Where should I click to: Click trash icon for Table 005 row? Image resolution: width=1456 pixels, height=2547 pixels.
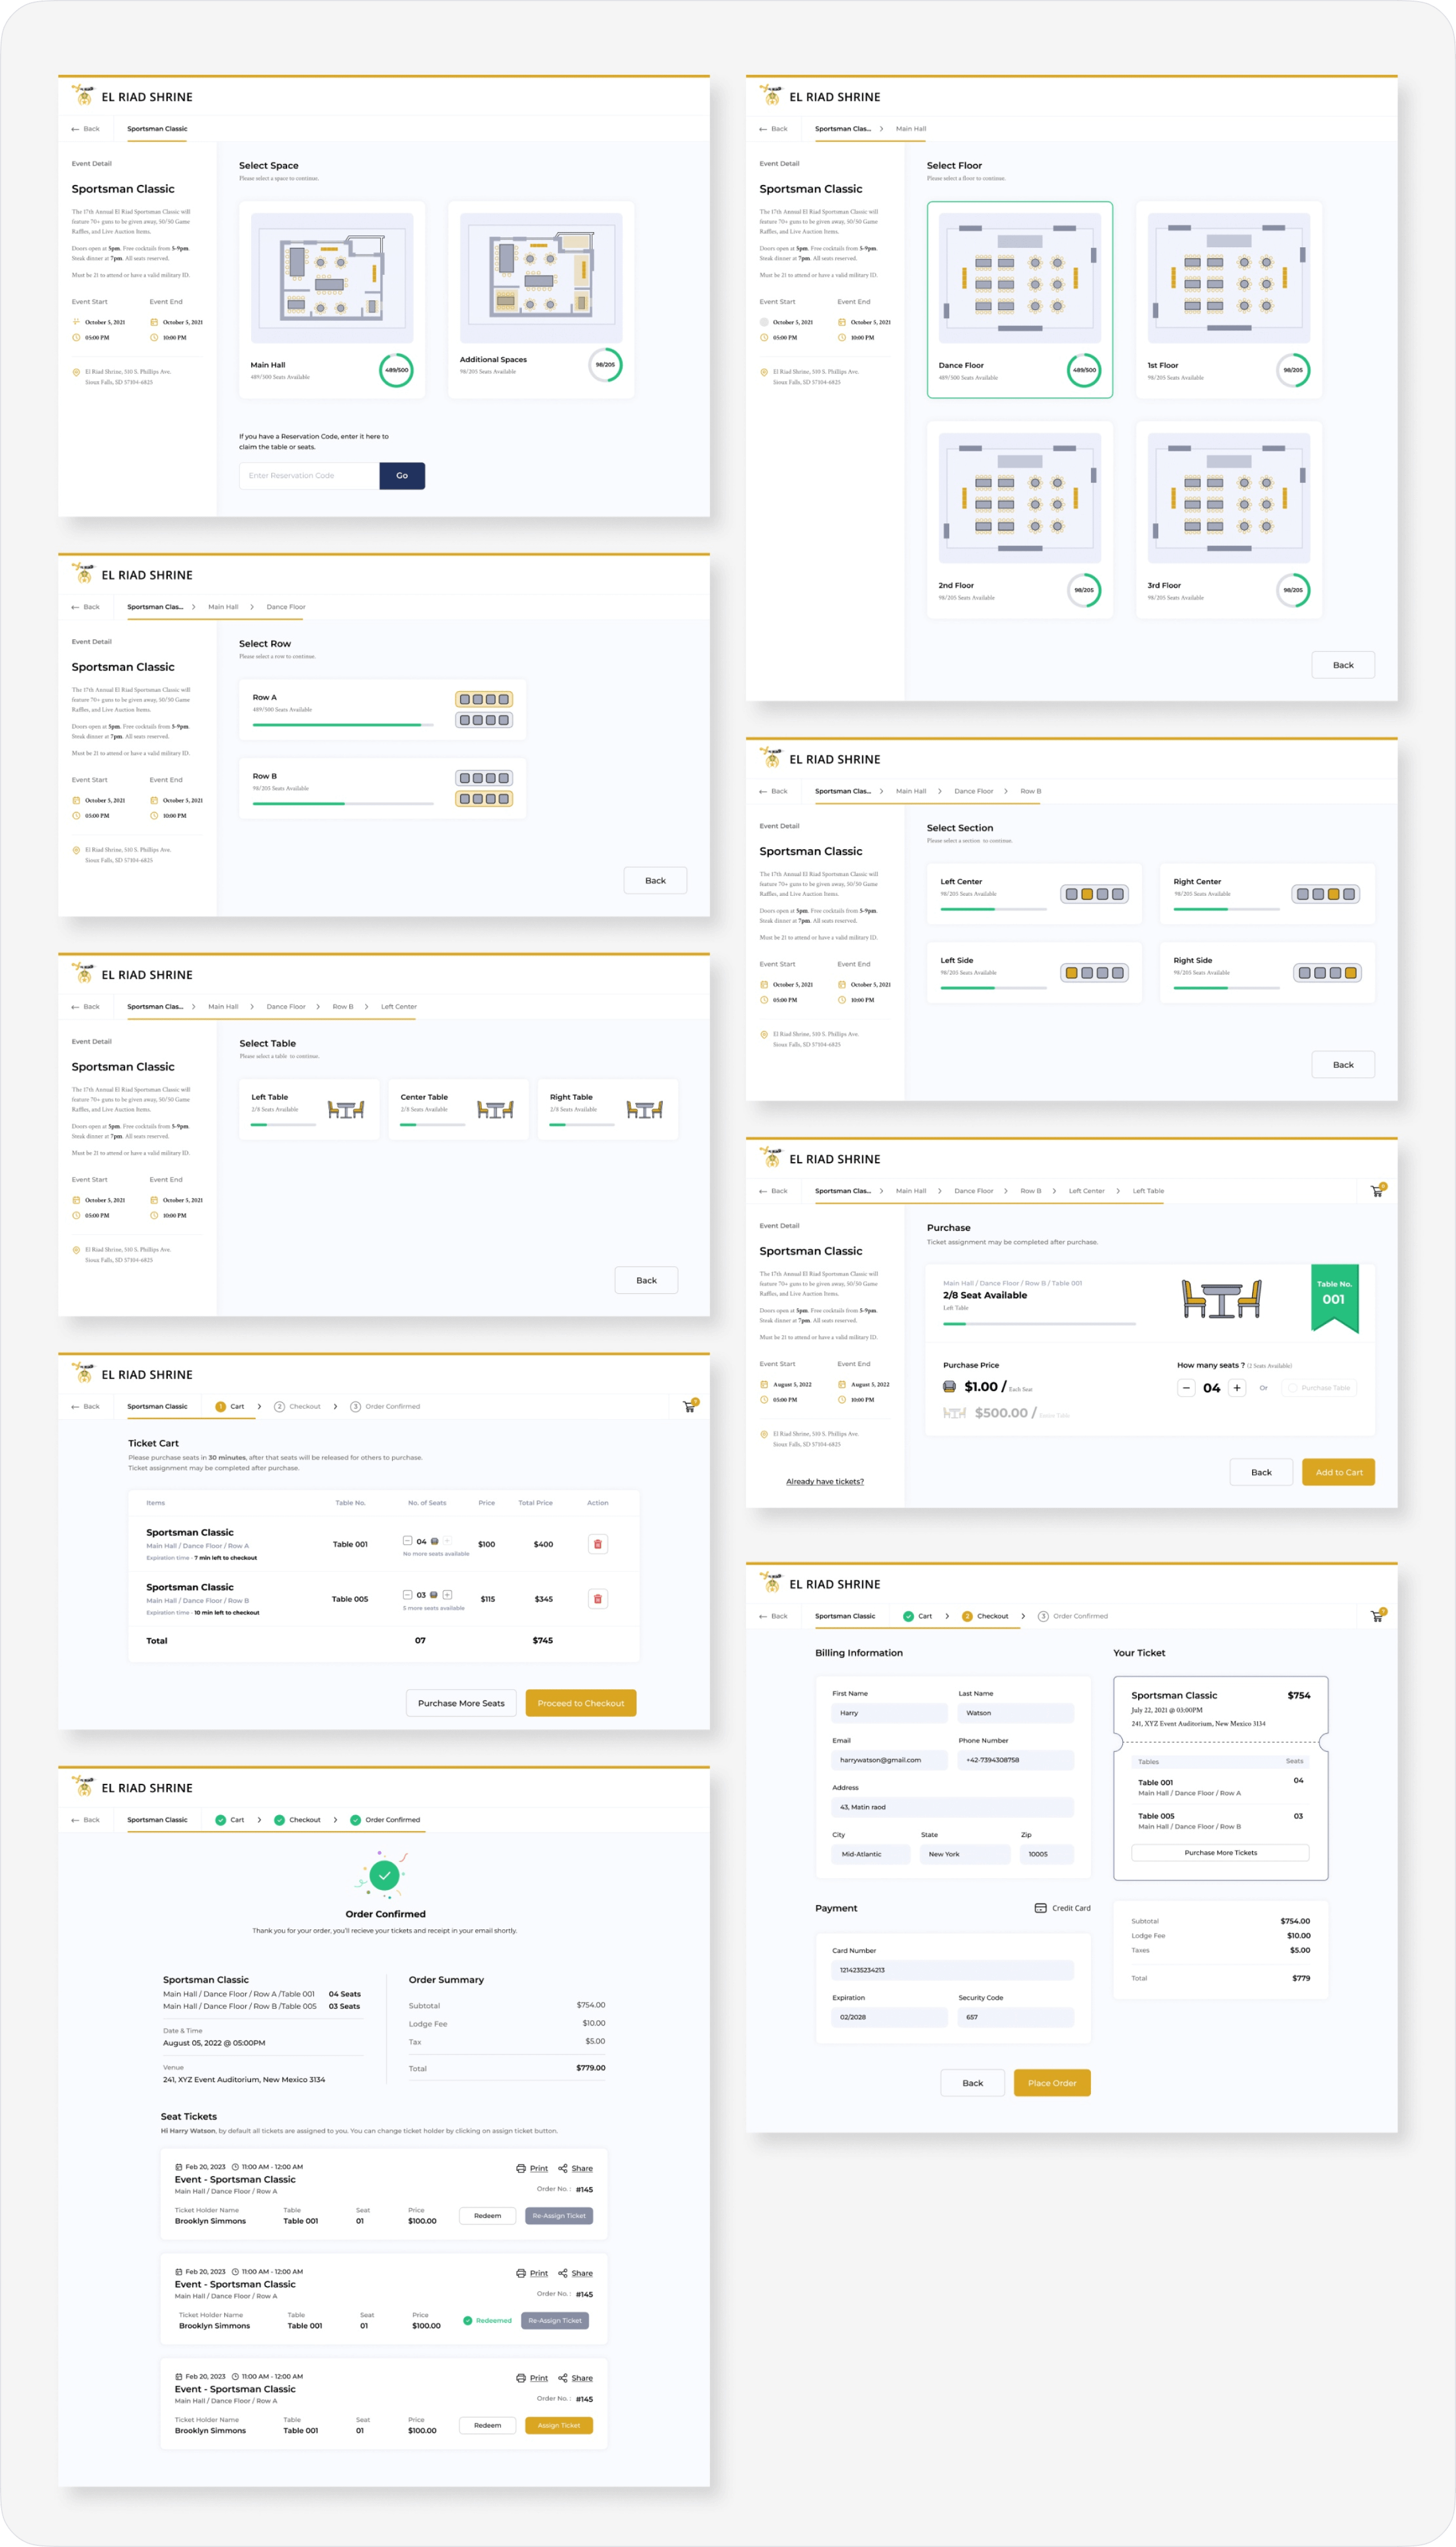tap(597, 1599)
